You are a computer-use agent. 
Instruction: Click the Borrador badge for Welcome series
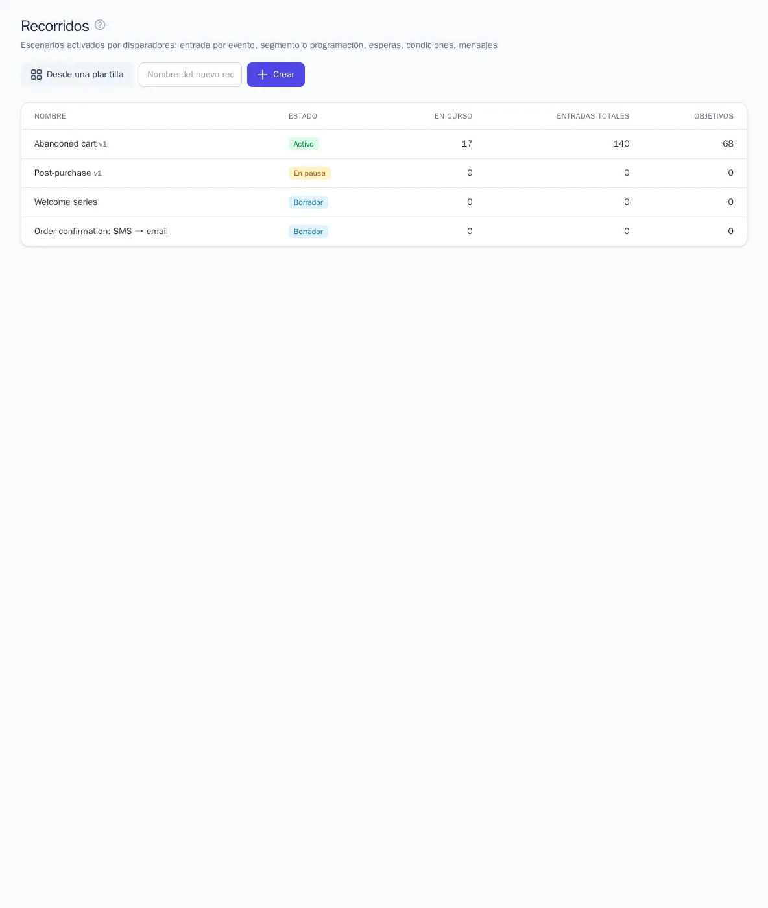pyautogui.click(x=308, y=202)
